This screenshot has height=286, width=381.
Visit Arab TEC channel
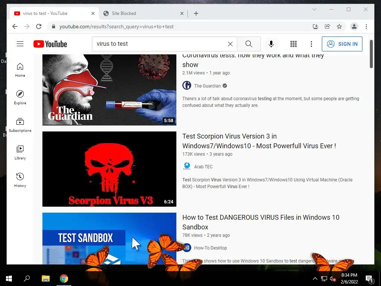point(204,166)
